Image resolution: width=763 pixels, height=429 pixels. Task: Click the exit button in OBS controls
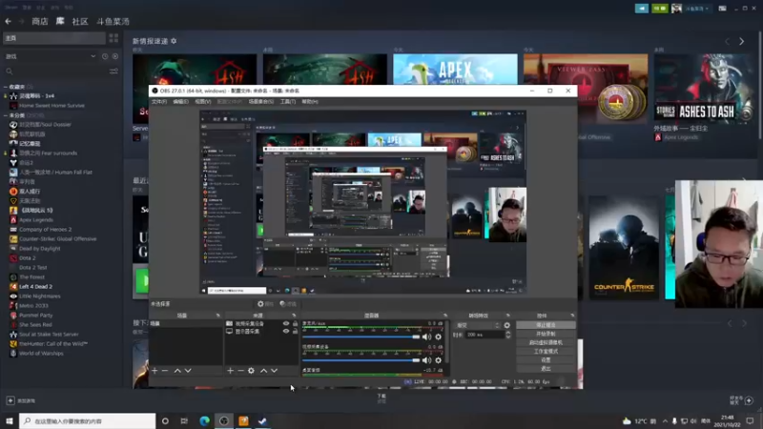[546, 369]
